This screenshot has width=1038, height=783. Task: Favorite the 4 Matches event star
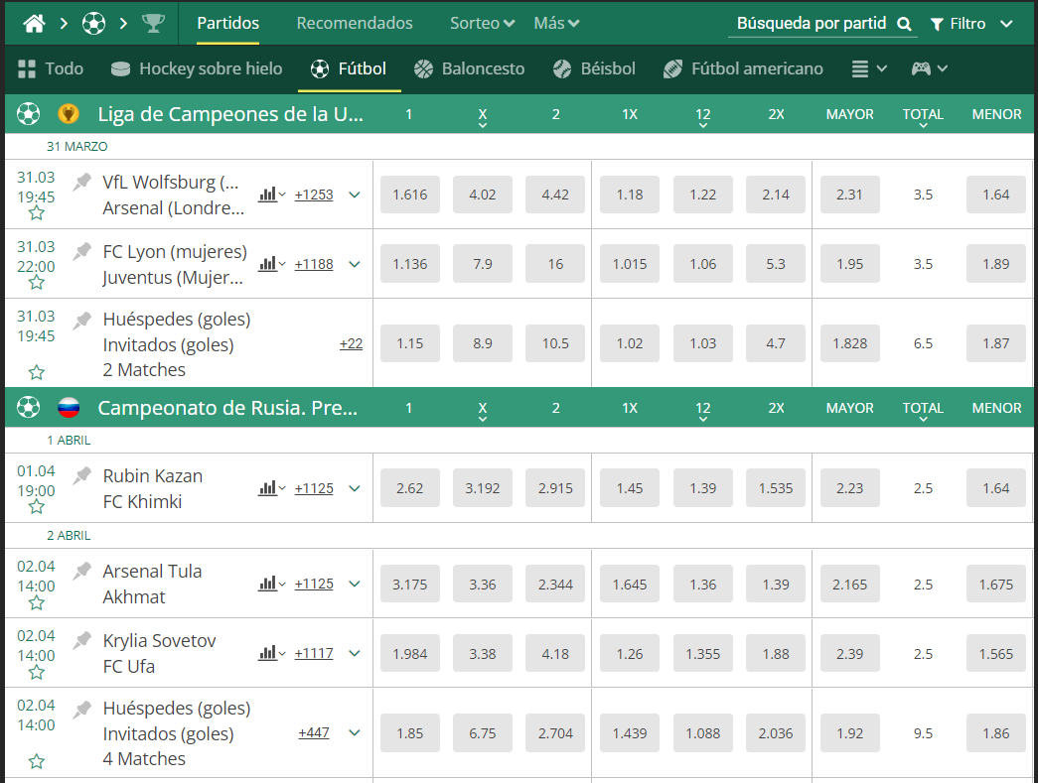pos(37,761)
